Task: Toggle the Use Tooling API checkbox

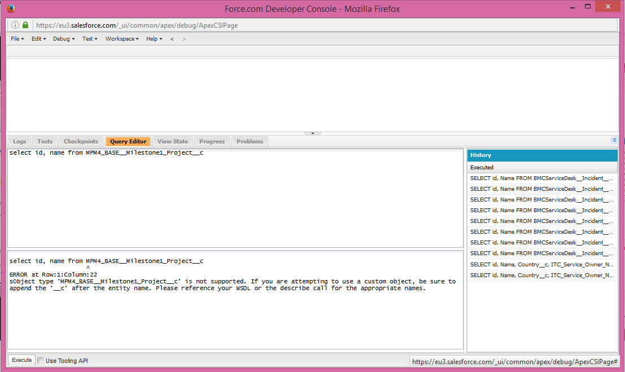Action: (x=40, y=361)
